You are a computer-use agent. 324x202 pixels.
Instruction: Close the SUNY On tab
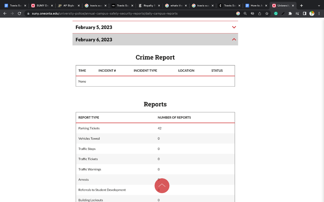tap(52, 5)
